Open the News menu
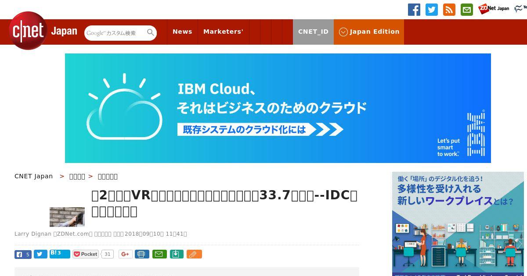The height and width of the screenshot is (276, 527). click(182, 32)
